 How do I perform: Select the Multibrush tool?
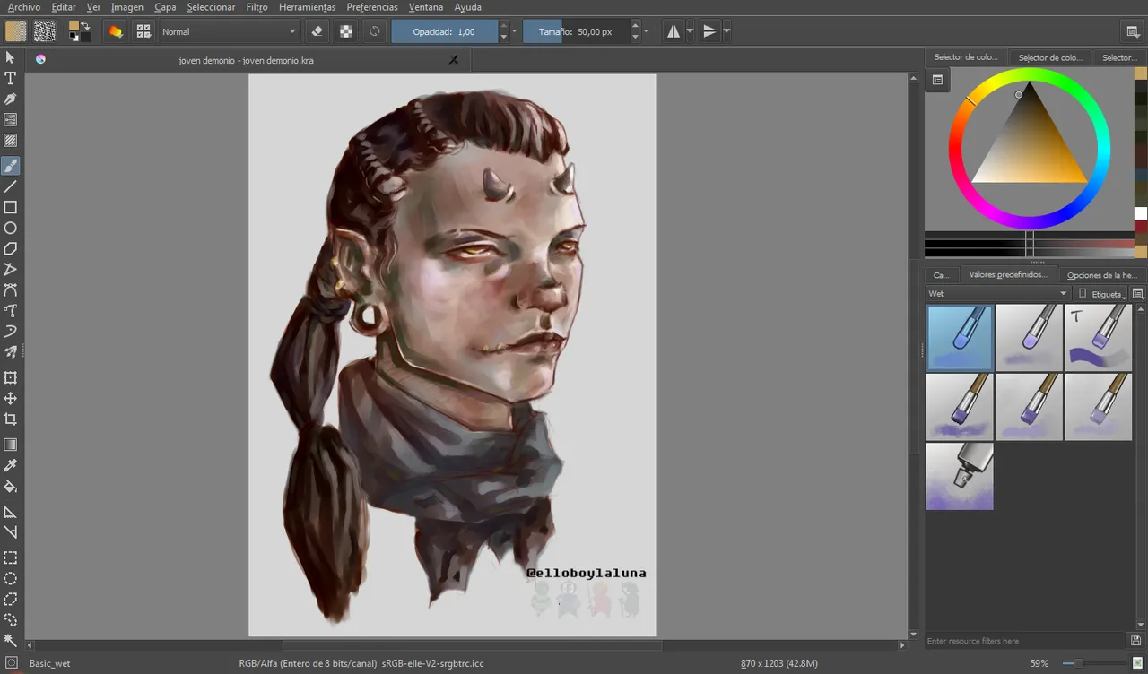click(x=11, y=352)
